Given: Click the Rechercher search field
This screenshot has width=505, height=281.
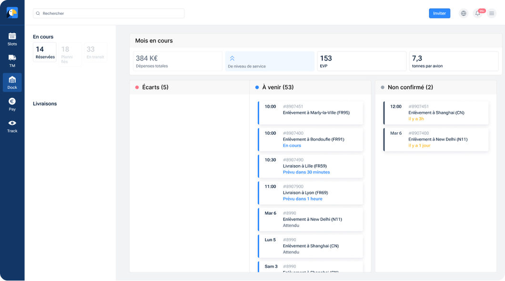Looking at the screenshot, I should pos(109,13).
